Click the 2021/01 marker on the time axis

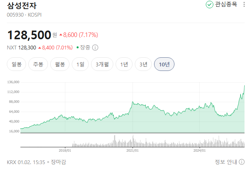133,150
